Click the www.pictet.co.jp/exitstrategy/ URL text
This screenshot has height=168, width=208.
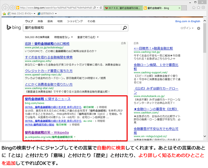point(44,47)
